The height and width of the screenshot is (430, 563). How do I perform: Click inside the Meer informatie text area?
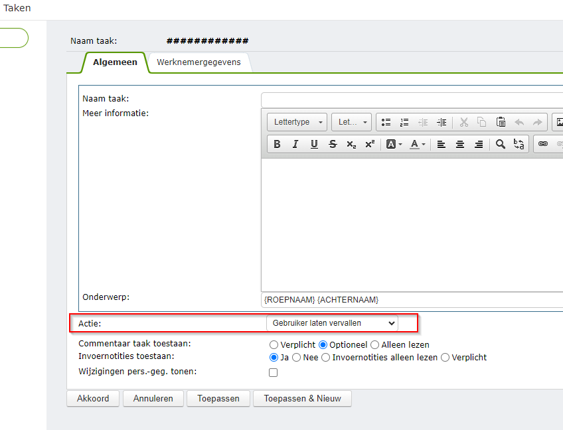pyautogui.click(x=412, y=225)
